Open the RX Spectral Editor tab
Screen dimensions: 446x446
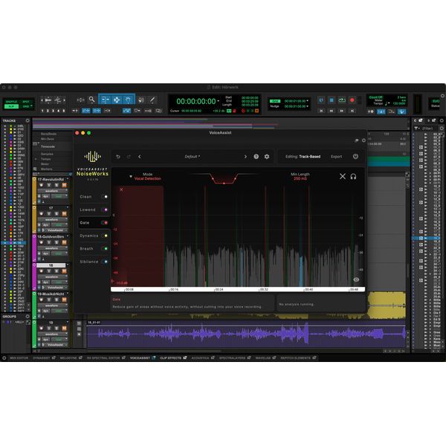106,358
